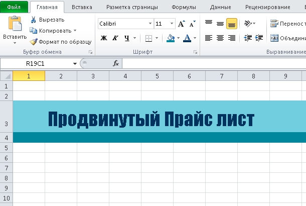Click the insert function fx icon
The width and height of the screenshot is (306, 206).
[x=116, y=63]
